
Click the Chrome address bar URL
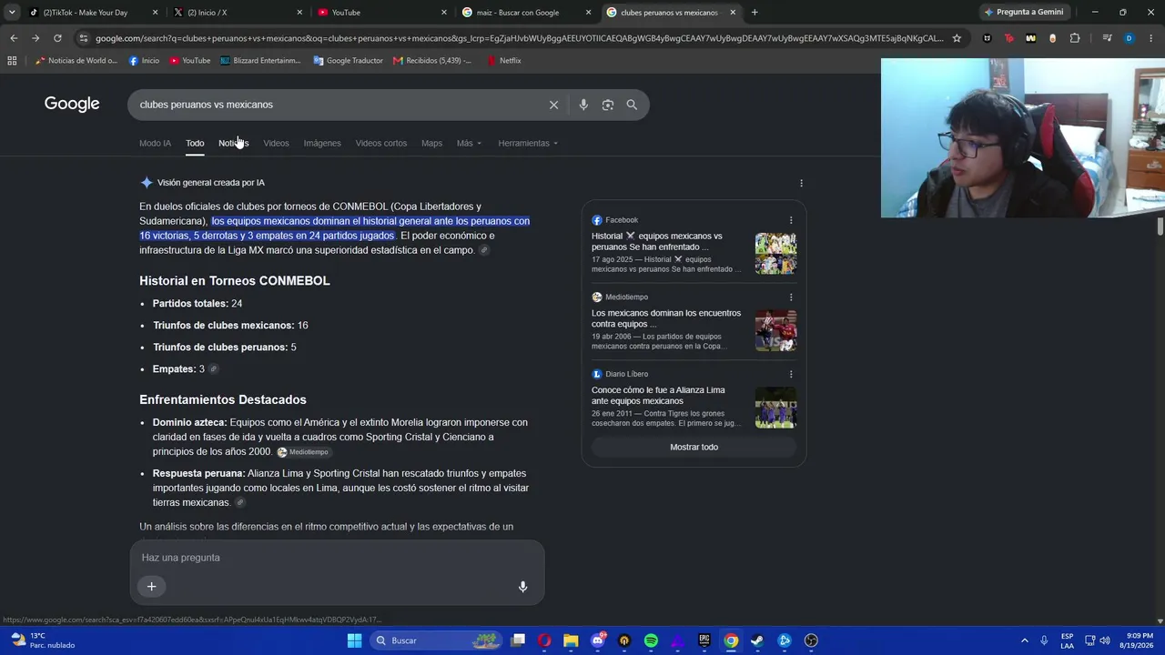[519, 38]
